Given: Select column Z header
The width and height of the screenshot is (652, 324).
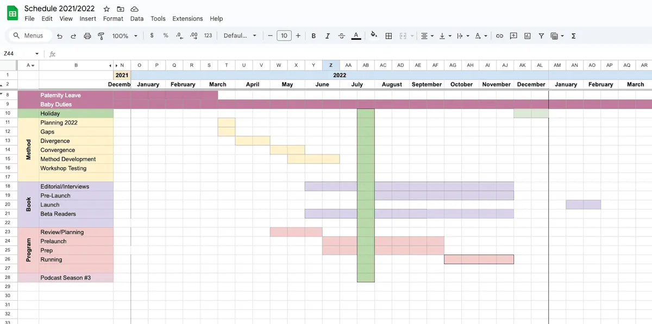Looking at the screenshot, I should tap(331, 65).
